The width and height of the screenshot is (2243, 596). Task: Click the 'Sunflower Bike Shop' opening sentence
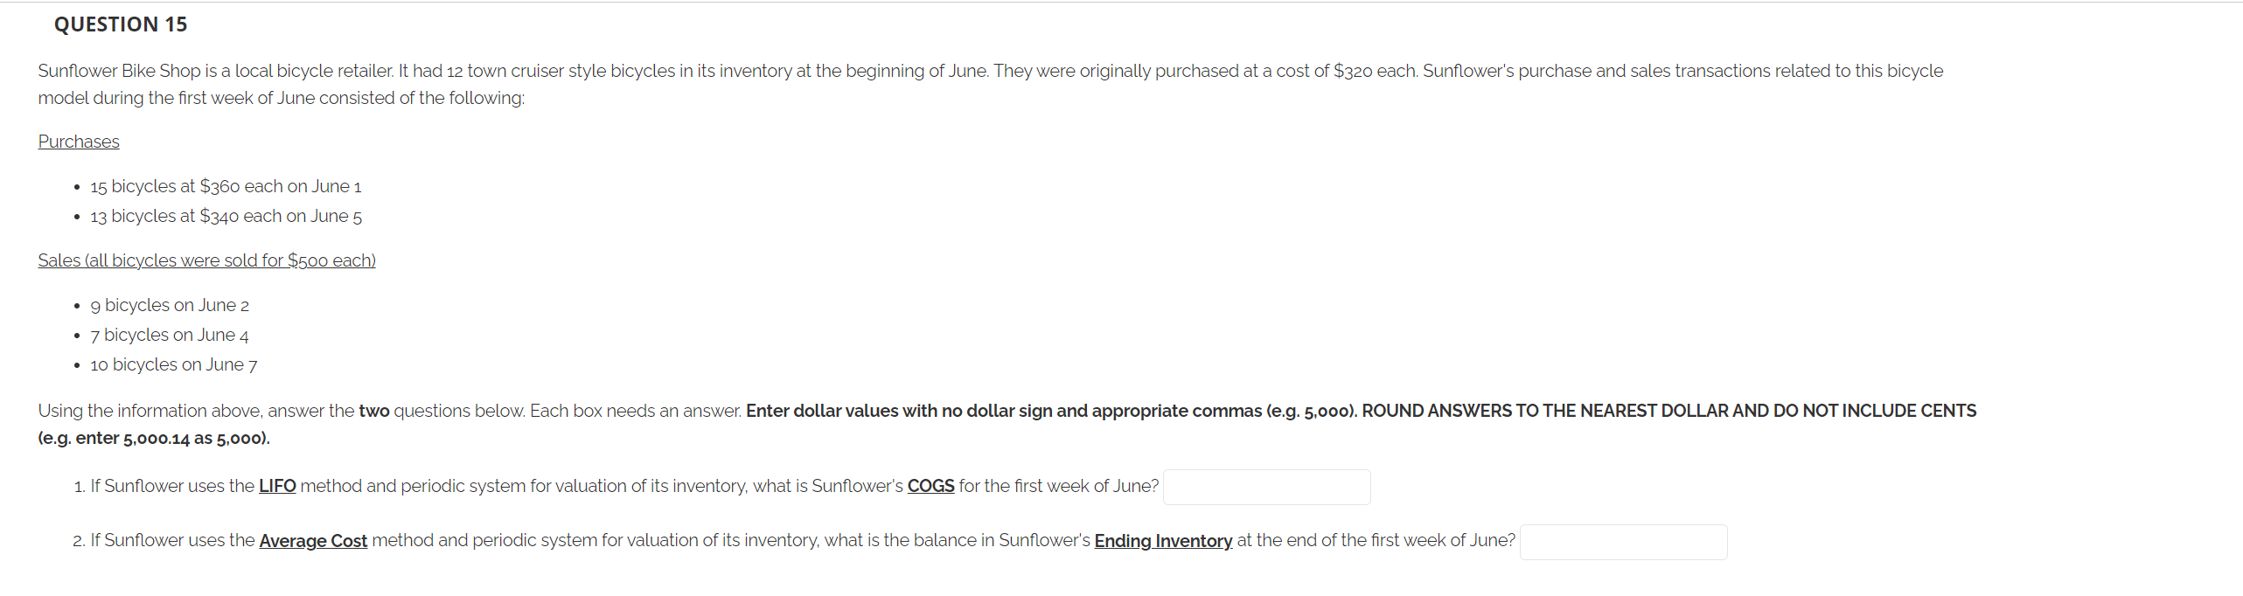[216, 71]
